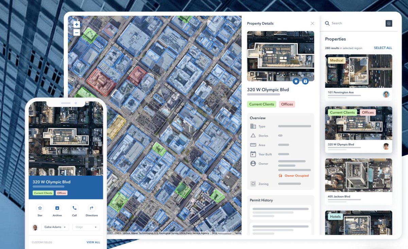This screenshot has width=408, height=249.
Task: Toggle the Current Clients tag on the property
Action: coord(261,104)
